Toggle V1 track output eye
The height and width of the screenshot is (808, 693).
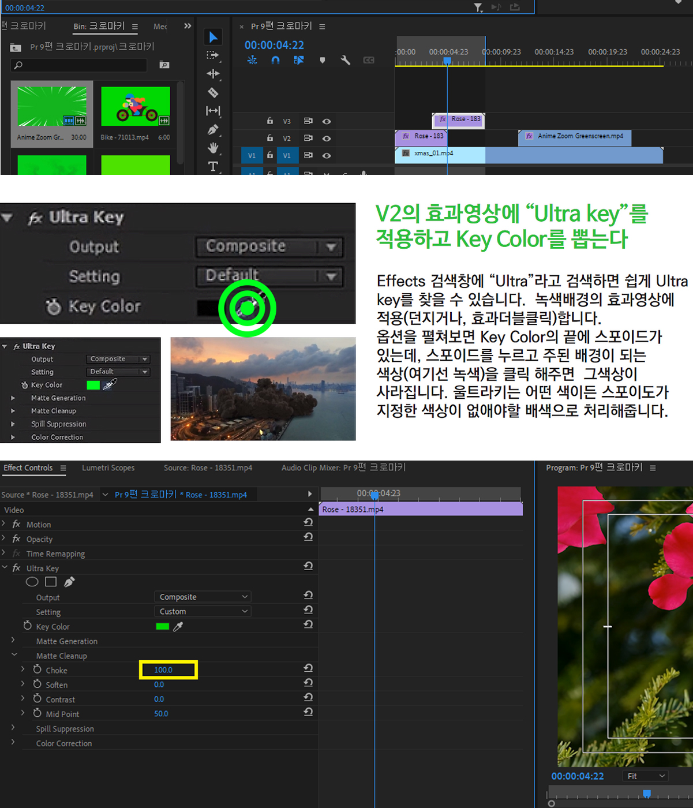coord(327,156)
